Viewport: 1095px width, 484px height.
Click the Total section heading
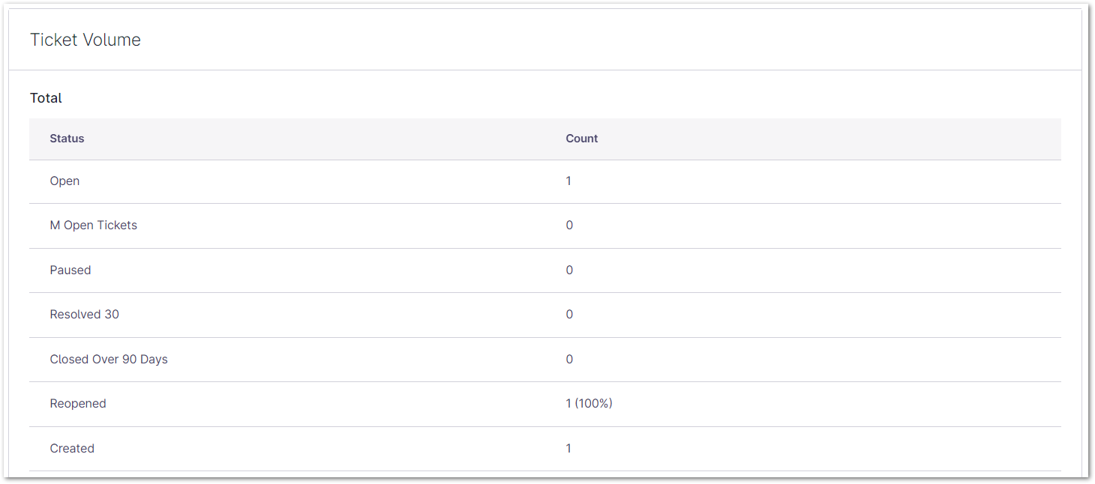pos(46,98)
